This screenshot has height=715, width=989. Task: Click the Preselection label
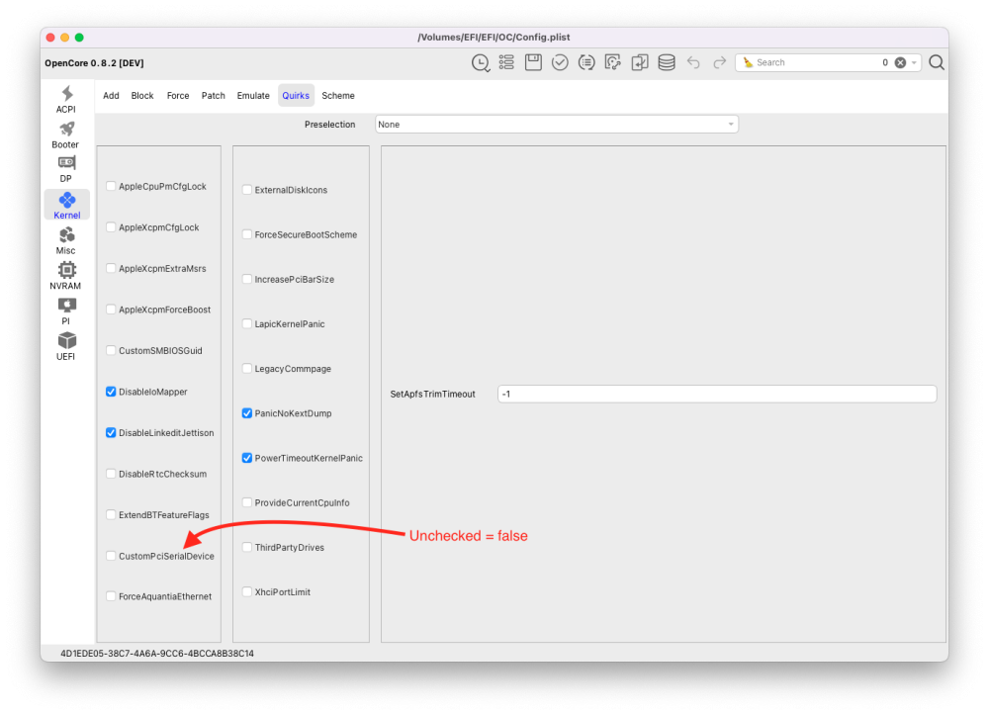330,125
